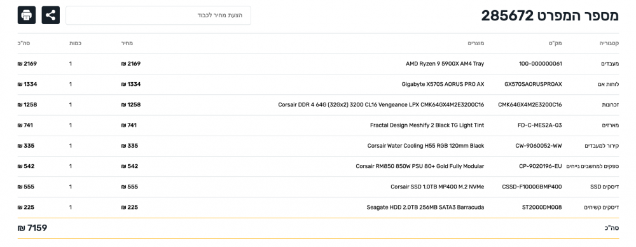Click 2169 in the row total column
The image size is (636, 247).
tap(27, 64)
